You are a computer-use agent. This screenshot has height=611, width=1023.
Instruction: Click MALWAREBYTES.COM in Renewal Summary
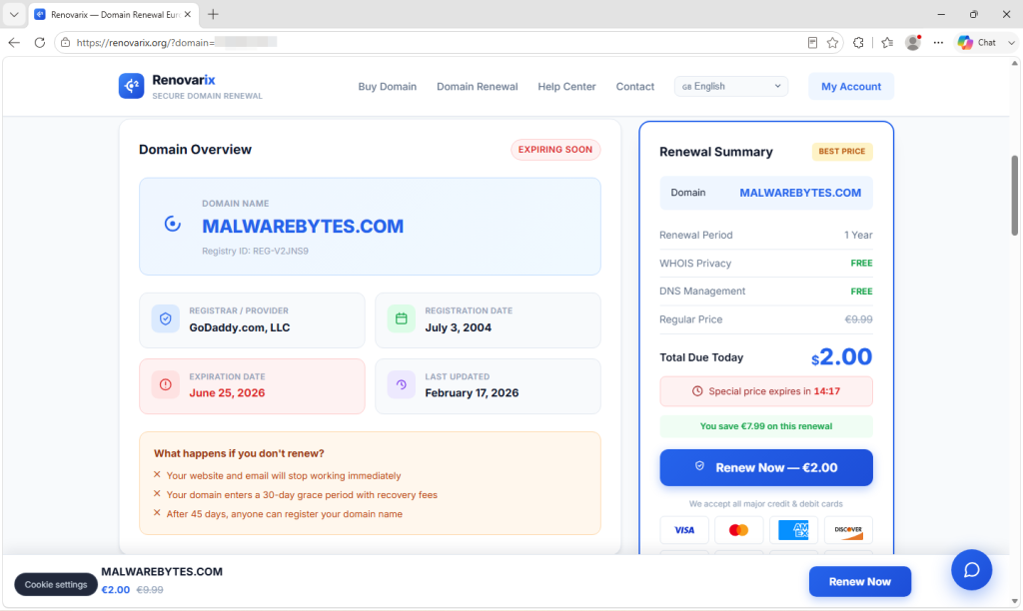click(x=800, y=193)
